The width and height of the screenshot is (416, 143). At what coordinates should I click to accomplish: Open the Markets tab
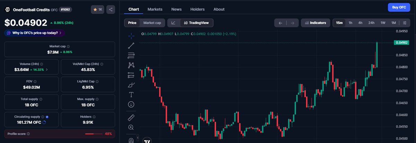(x=155, y=9)
